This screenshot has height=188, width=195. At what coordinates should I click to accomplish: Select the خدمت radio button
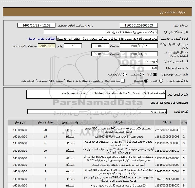[x=142, y=74]
